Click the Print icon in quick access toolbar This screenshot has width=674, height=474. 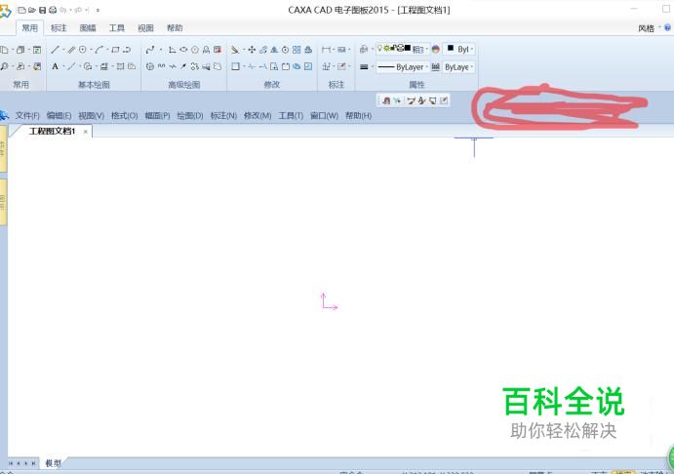click(53, 10)
